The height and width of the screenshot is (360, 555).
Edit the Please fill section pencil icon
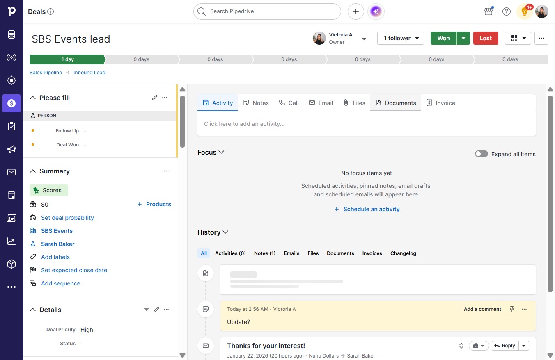(155, 98)
